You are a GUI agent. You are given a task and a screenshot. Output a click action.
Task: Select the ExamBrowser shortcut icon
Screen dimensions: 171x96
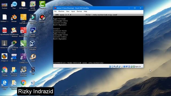(14, 32)
